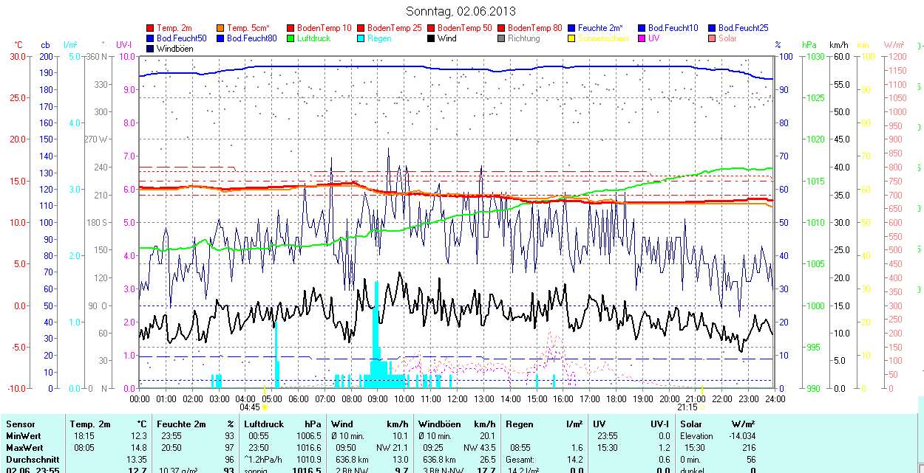Select the green Luftdruck legend square
924x473 pixels.
point(291,38)
